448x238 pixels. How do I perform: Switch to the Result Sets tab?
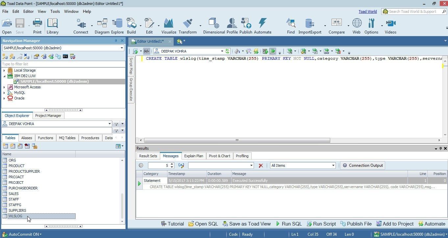coord(148,156)
